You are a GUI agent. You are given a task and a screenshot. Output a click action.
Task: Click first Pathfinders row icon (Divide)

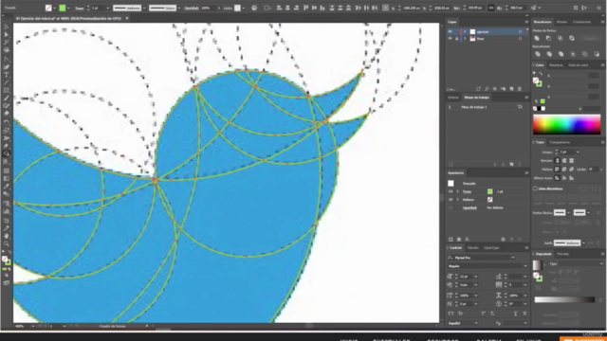tap(538, 54)
